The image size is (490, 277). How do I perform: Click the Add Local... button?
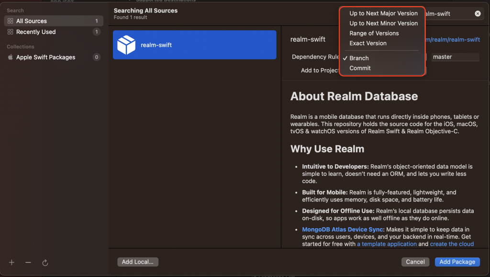[x=138, y=262]
